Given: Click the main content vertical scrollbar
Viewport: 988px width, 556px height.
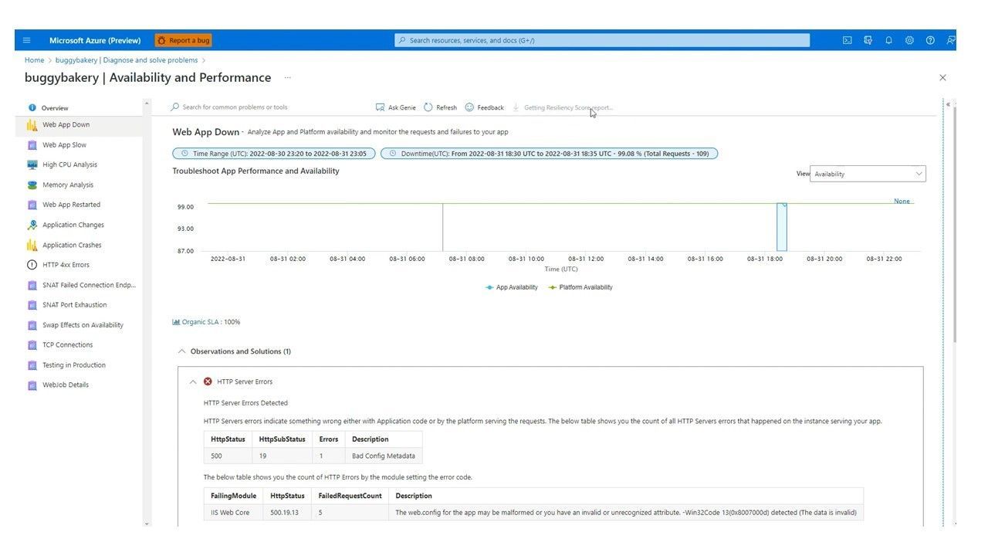Looking at the screenshot, I should [955, 224].
